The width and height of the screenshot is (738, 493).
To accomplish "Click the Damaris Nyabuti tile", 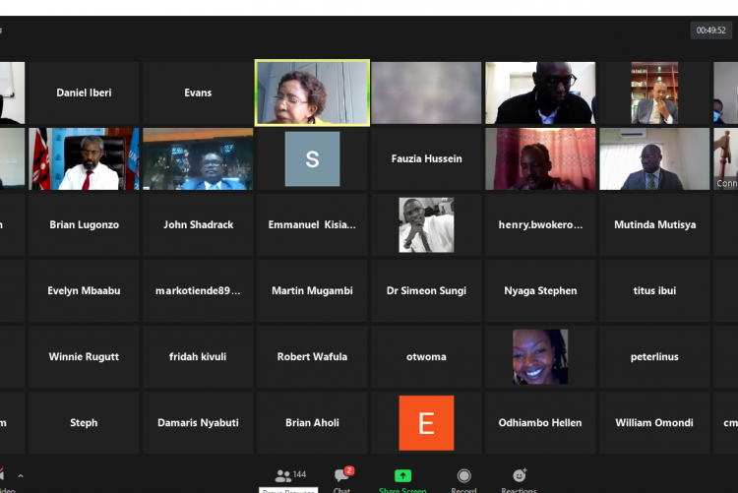I will pyautogui.click(x=198, y=423).
